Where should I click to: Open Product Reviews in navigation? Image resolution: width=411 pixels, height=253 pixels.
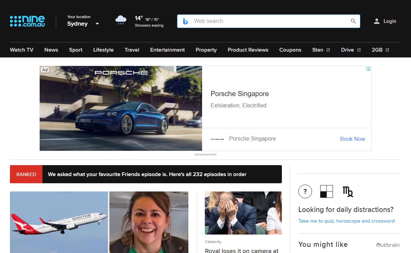(x=248, y=50)
